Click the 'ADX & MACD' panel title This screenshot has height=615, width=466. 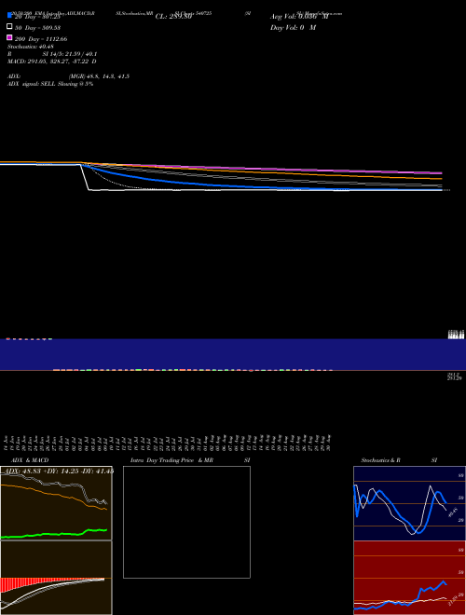pos(30,460)
